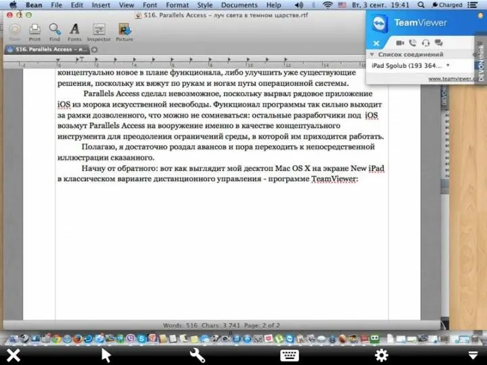Click the Save toolbar icon in Bean

tap(15, 30)
